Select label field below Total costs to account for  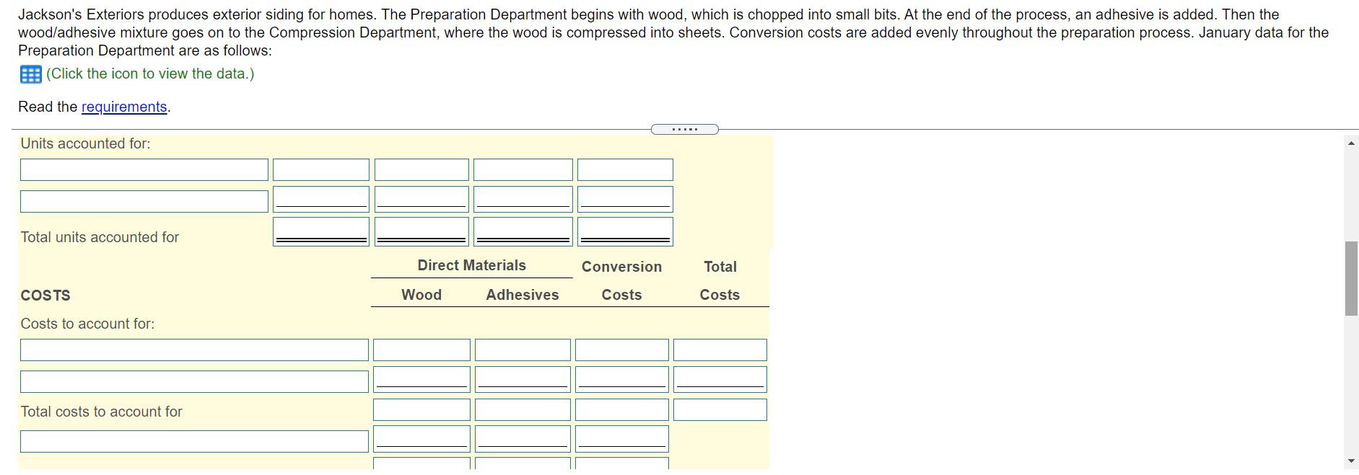(194, 442)
